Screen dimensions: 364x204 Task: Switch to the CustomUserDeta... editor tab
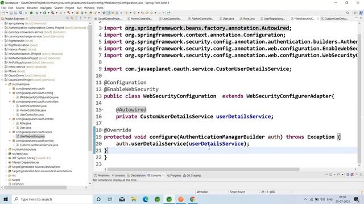[x=334, y=19]
